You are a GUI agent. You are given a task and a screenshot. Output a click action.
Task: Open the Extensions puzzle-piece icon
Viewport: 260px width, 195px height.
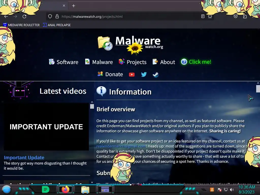pyautogui.click(x=245, y=16)
